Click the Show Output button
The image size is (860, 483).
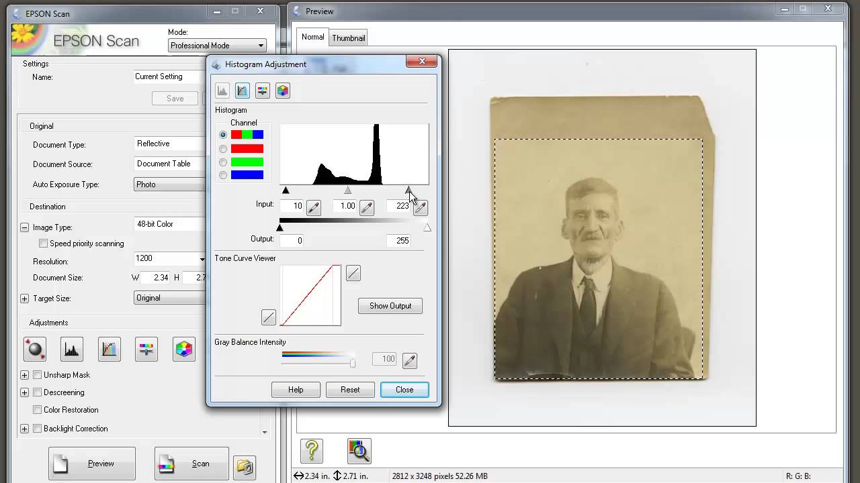390,306
